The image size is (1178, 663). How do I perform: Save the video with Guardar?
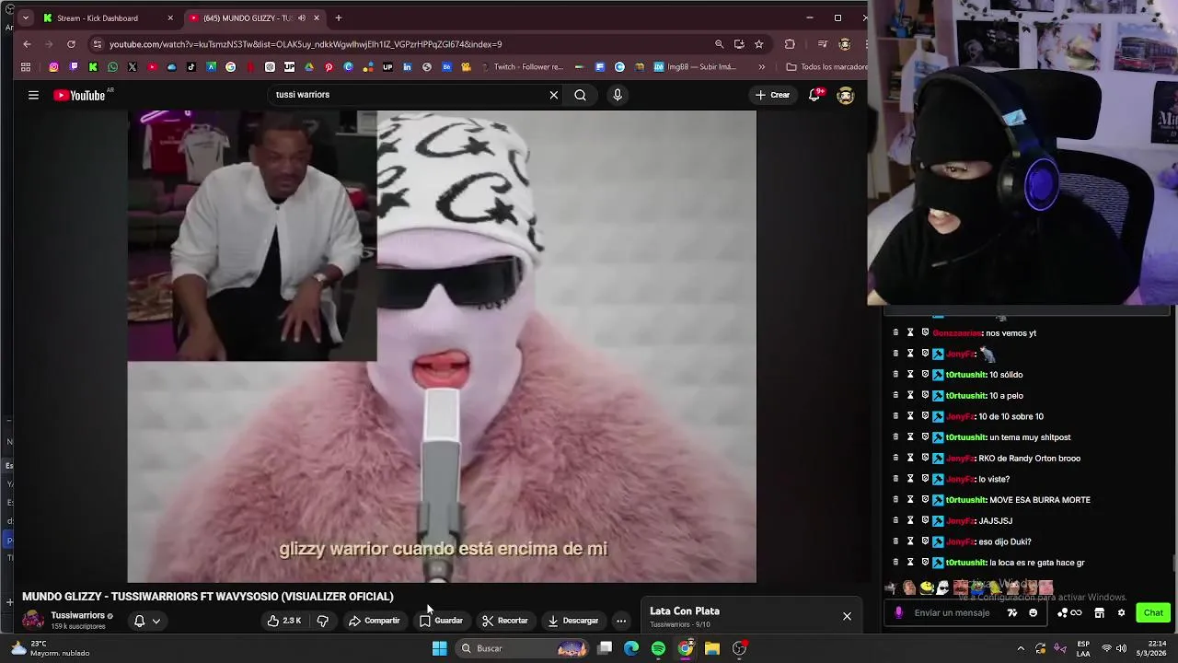441,621
